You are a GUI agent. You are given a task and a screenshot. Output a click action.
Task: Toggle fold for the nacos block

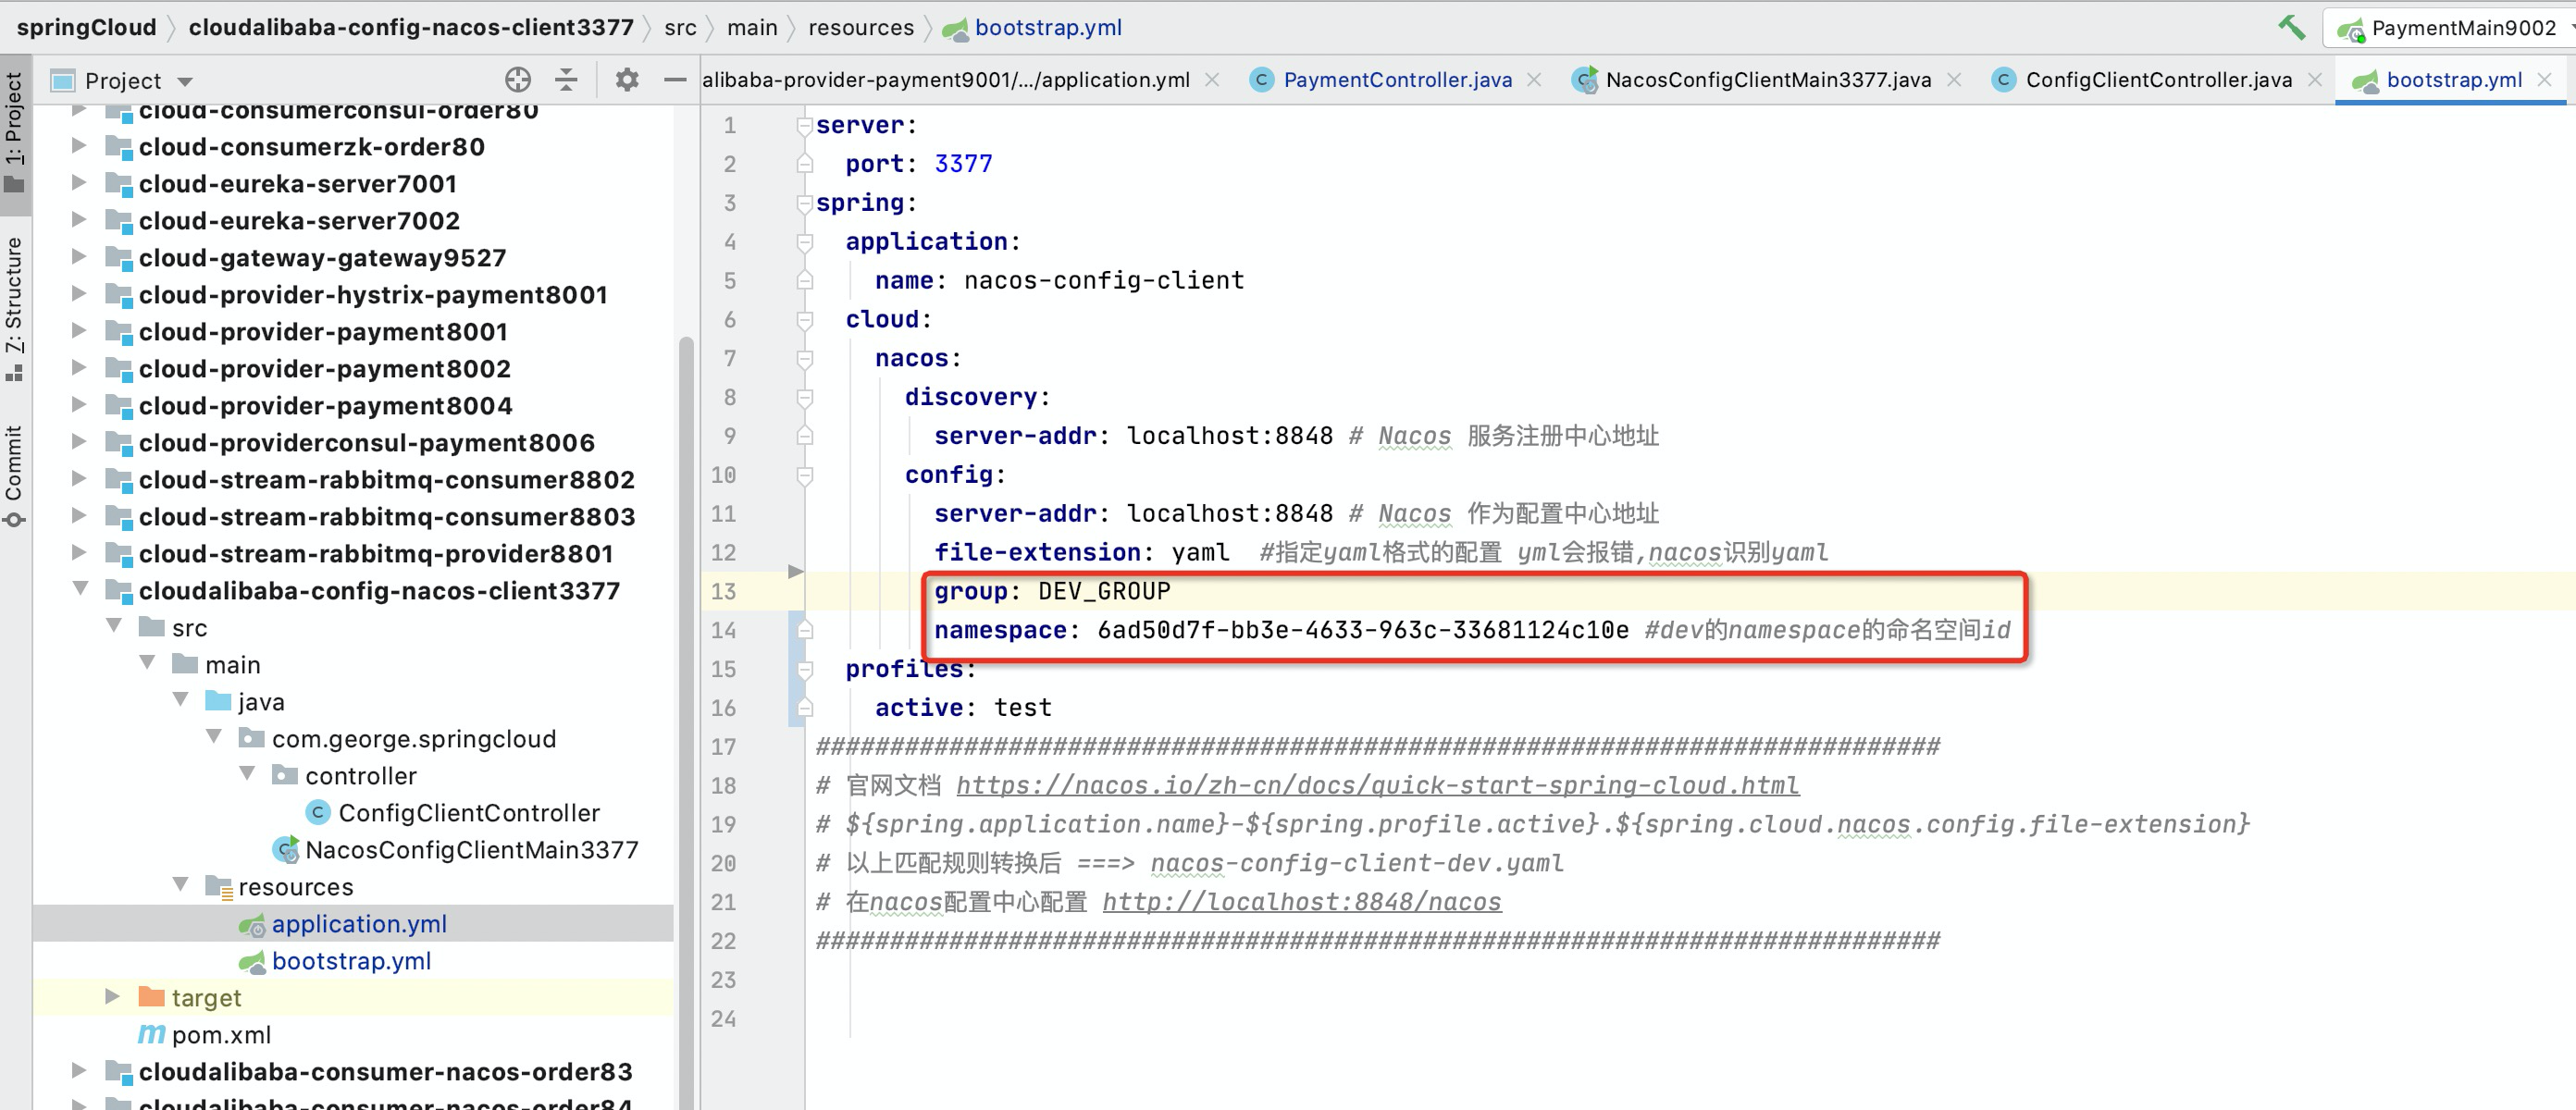(x=804, y=358)
